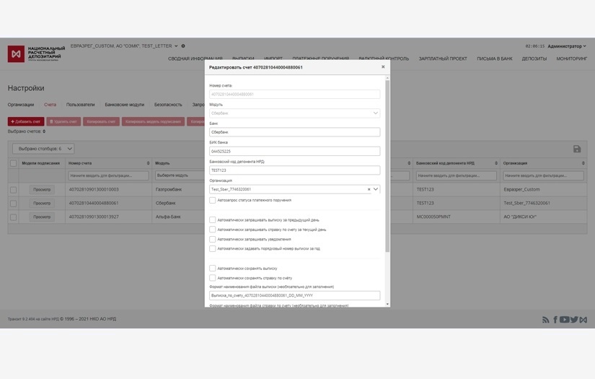
Task: Check Автоматически запрашивать выписку за предыдущий день
Action: point(213,220)
